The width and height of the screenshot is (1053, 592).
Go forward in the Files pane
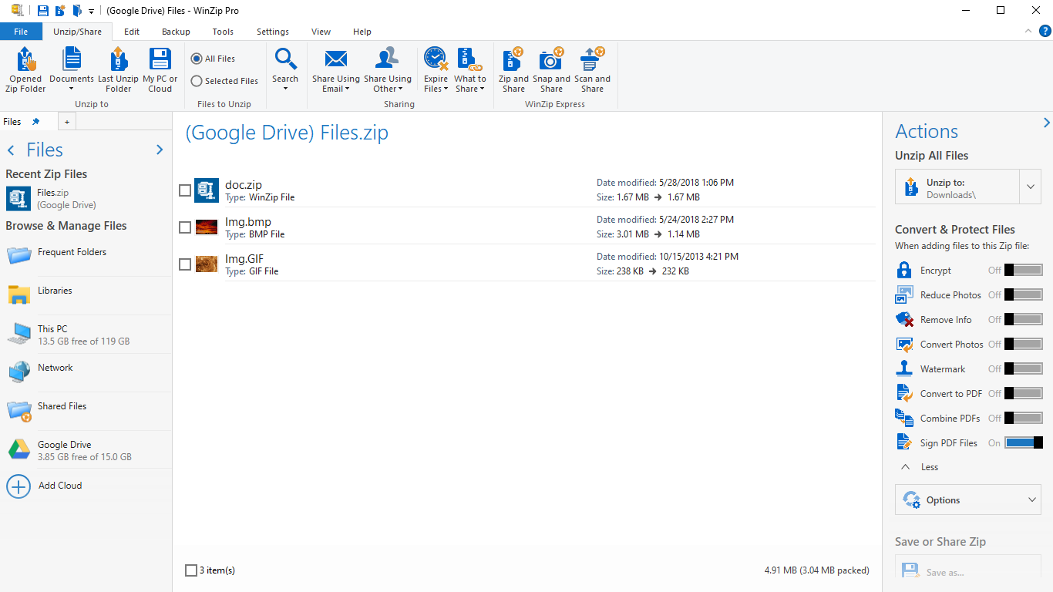(160, 150)
